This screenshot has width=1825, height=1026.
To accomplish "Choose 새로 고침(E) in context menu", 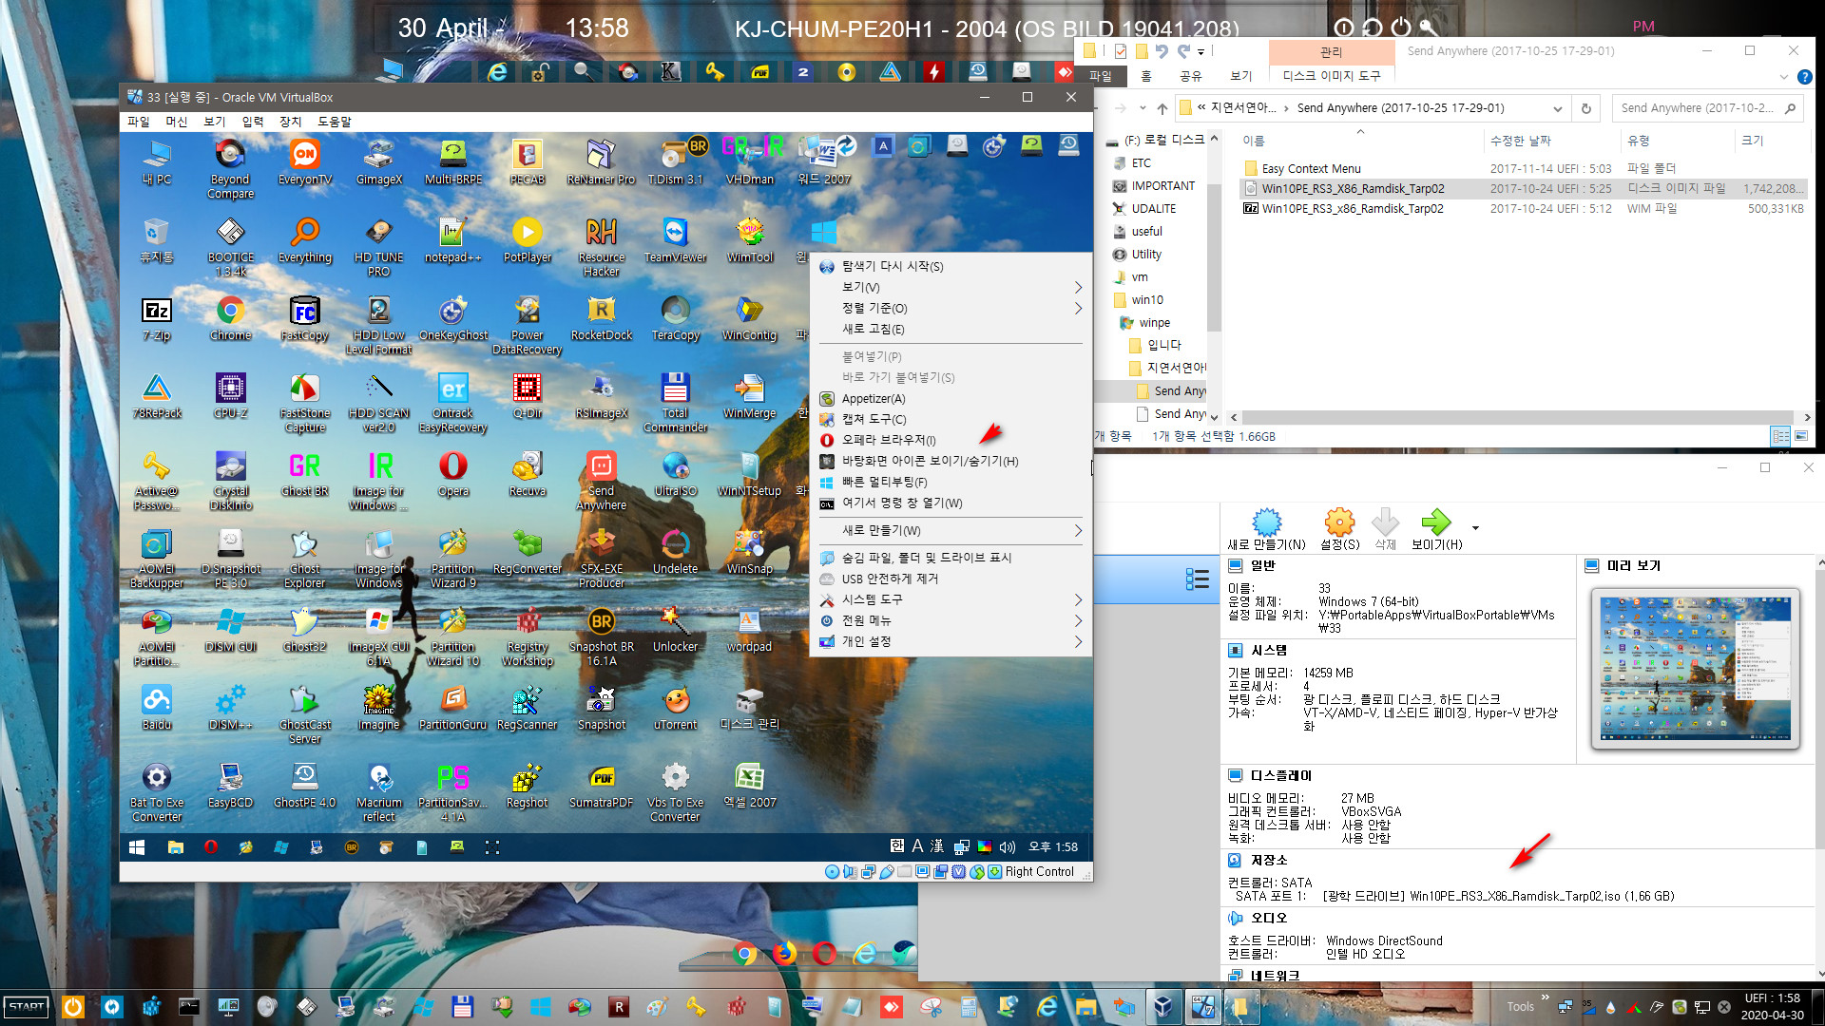I will (951, 329).
